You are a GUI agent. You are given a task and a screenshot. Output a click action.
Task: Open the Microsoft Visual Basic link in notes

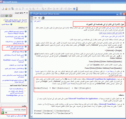coord(107,104)
